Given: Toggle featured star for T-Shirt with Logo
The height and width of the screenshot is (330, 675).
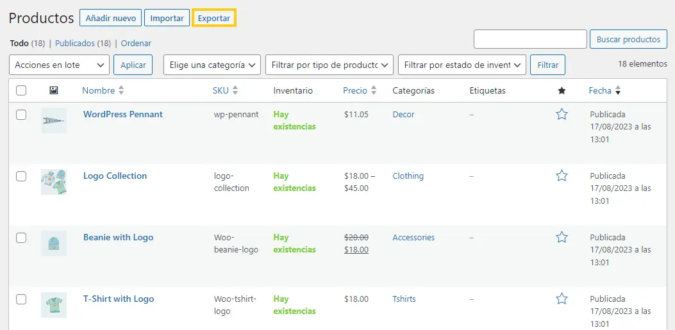Looking at the screenshot, I should [x=562, y=299].
